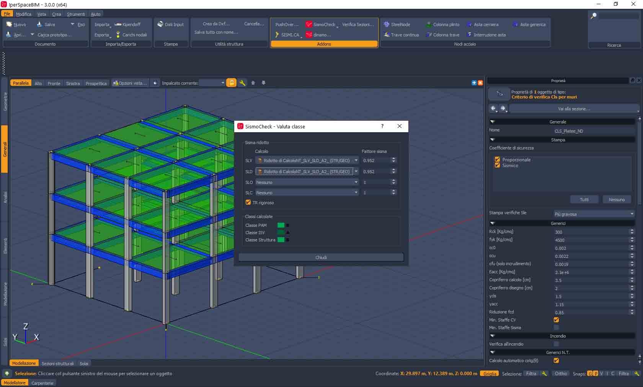Click the Classe PAM color swatch

pyautogui.click(x=281, y=225)
